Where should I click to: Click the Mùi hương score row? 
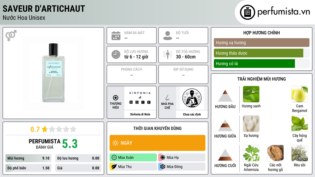pyautogui.click(x=28, y=158)
